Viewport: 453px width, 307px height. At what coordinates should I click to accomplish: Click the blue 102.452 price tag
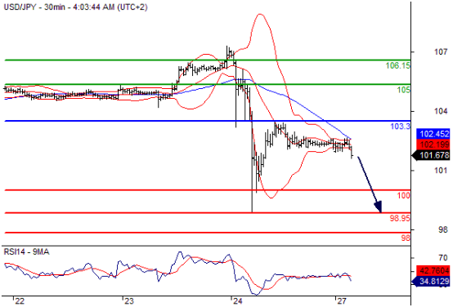click(x=433, y=134)
